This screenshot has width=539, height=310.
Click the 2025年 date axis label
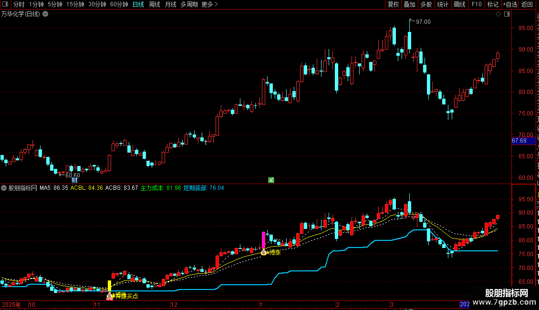(11, 304)
